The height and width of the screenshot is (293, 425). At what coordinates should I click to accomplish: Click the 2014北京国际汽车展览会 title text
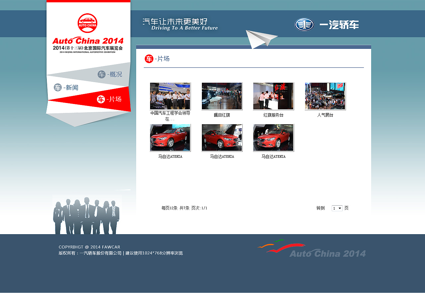click(x=88, y=48)
